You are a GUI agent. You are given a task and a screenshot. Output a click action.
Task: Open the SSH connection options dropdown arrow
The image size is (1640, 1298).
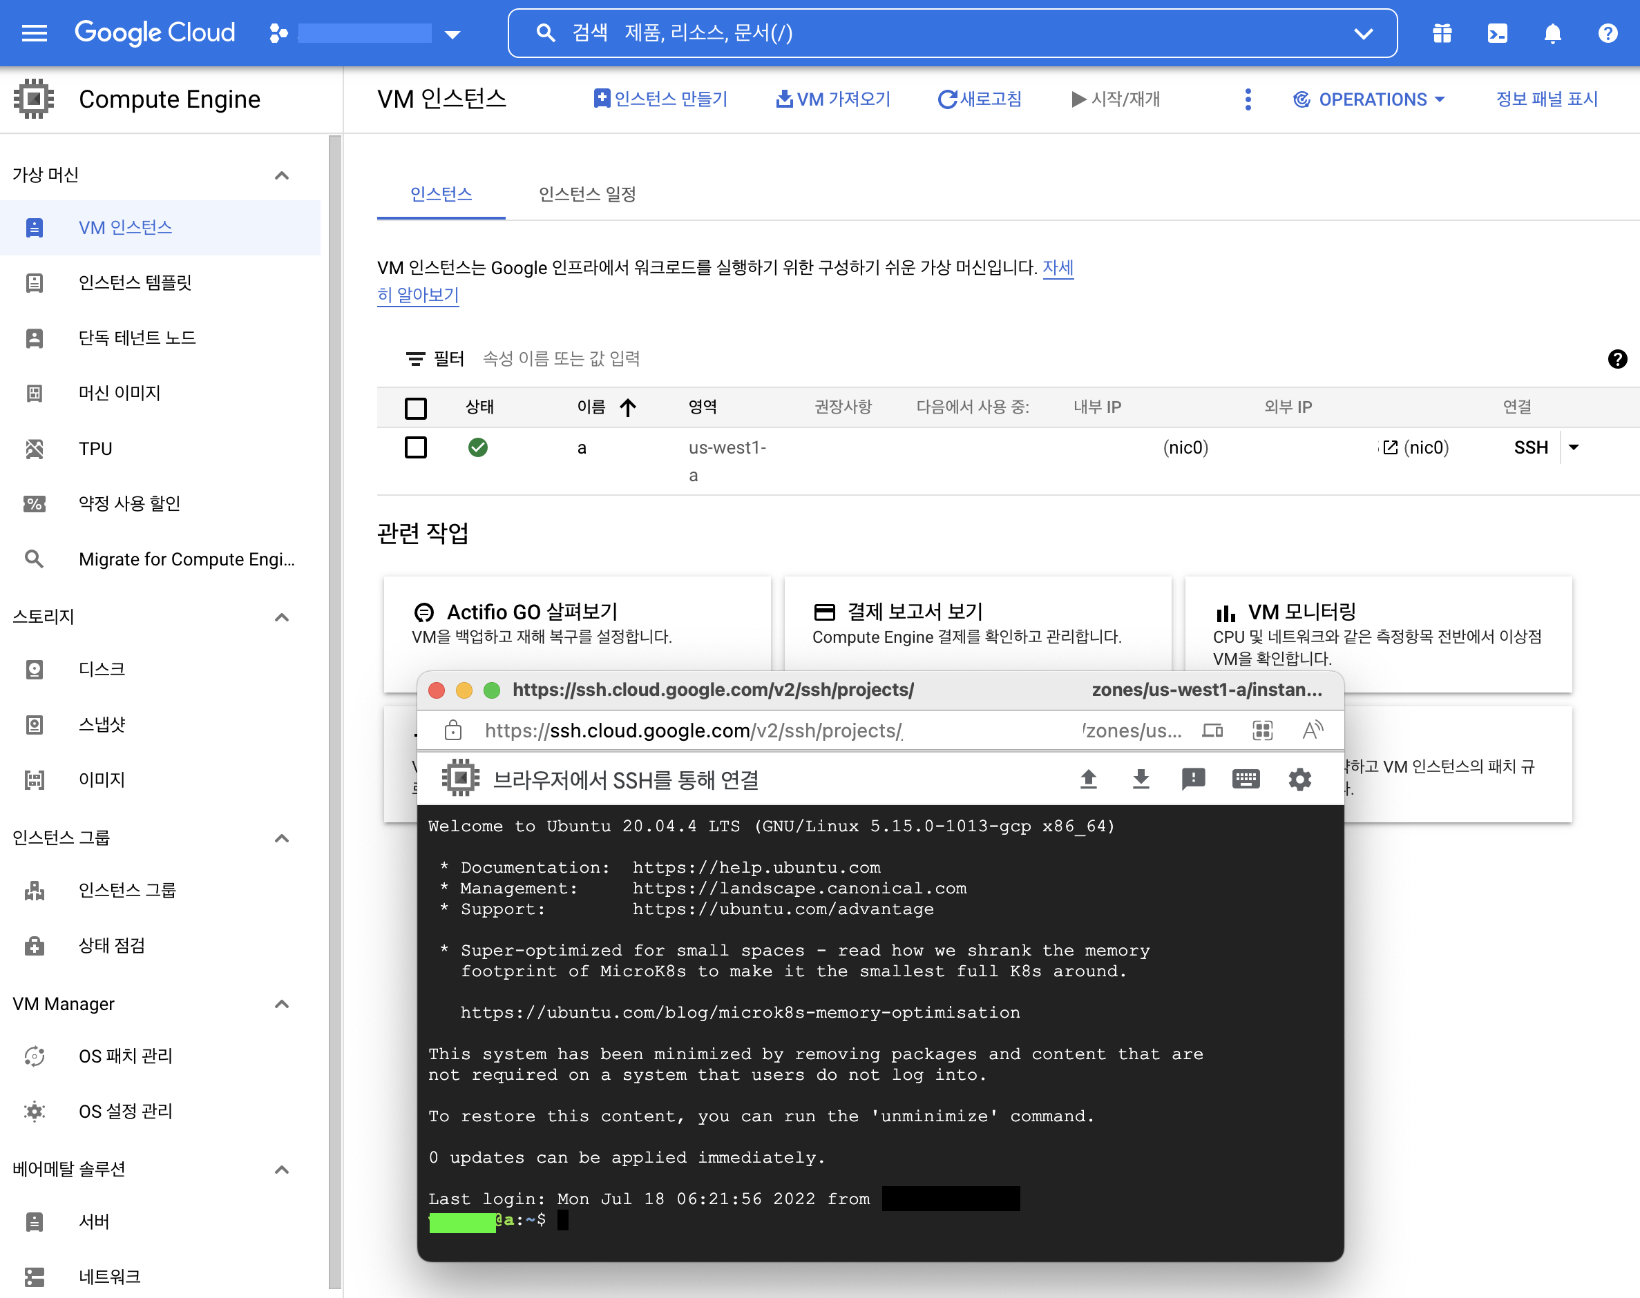coord(1574,447)
